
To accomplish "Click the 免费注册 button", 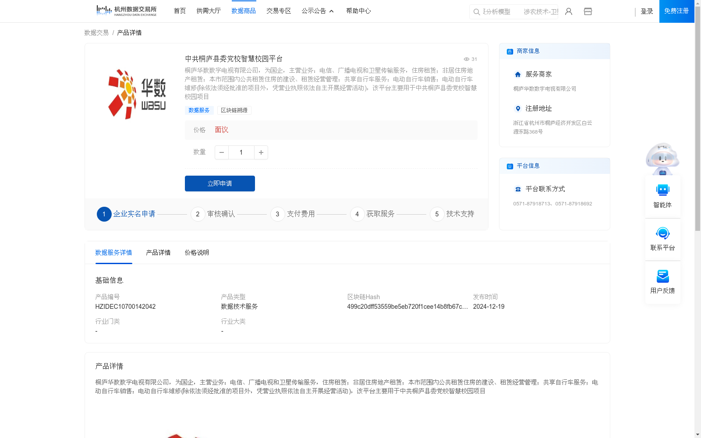I will [x=676, y=11].
